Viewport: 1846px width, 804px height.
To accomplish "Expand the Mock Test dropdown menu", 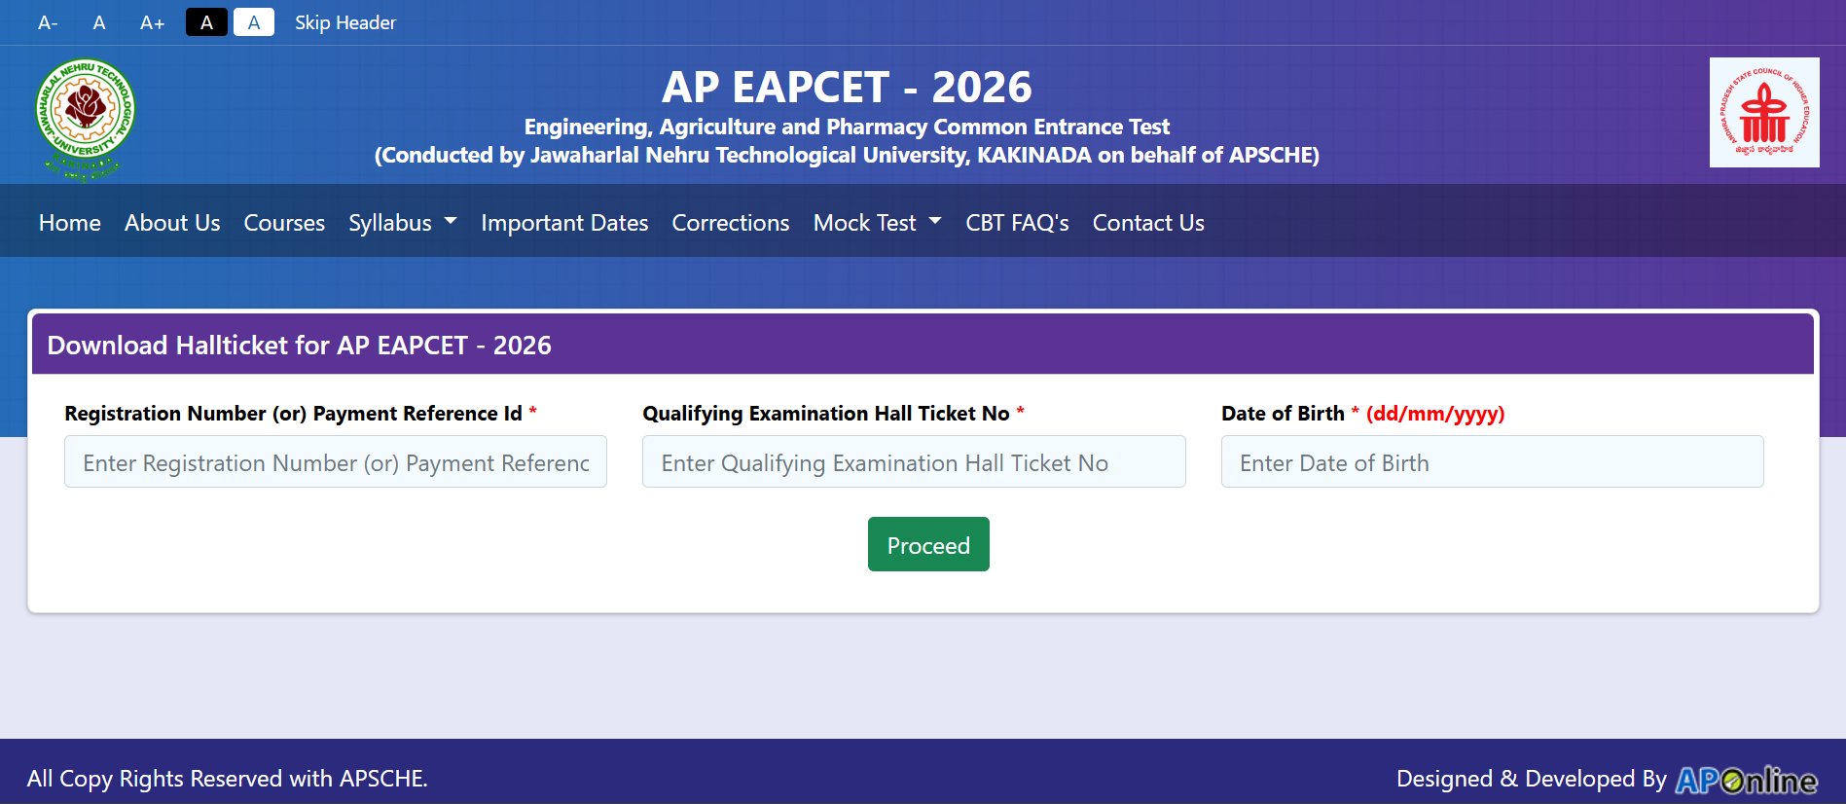I will (x=877, y=223).
